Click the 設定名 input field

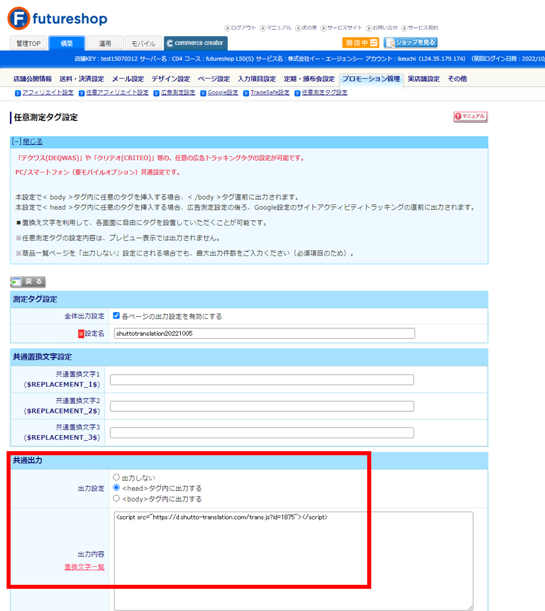(x=264, y=333)
